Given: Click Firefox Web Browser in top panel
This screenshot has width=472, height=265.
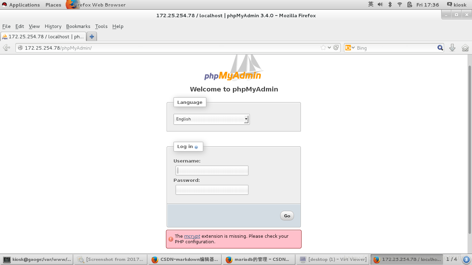Looking at the screenshot, I should (96, 5).
